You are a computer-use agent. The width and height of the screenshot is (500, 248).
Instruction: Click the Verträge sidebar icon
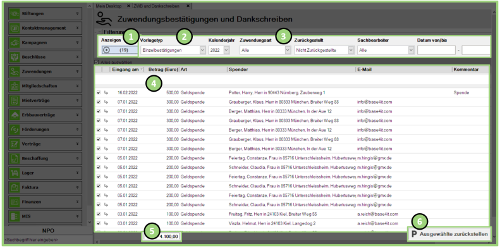tap(15, 144)
